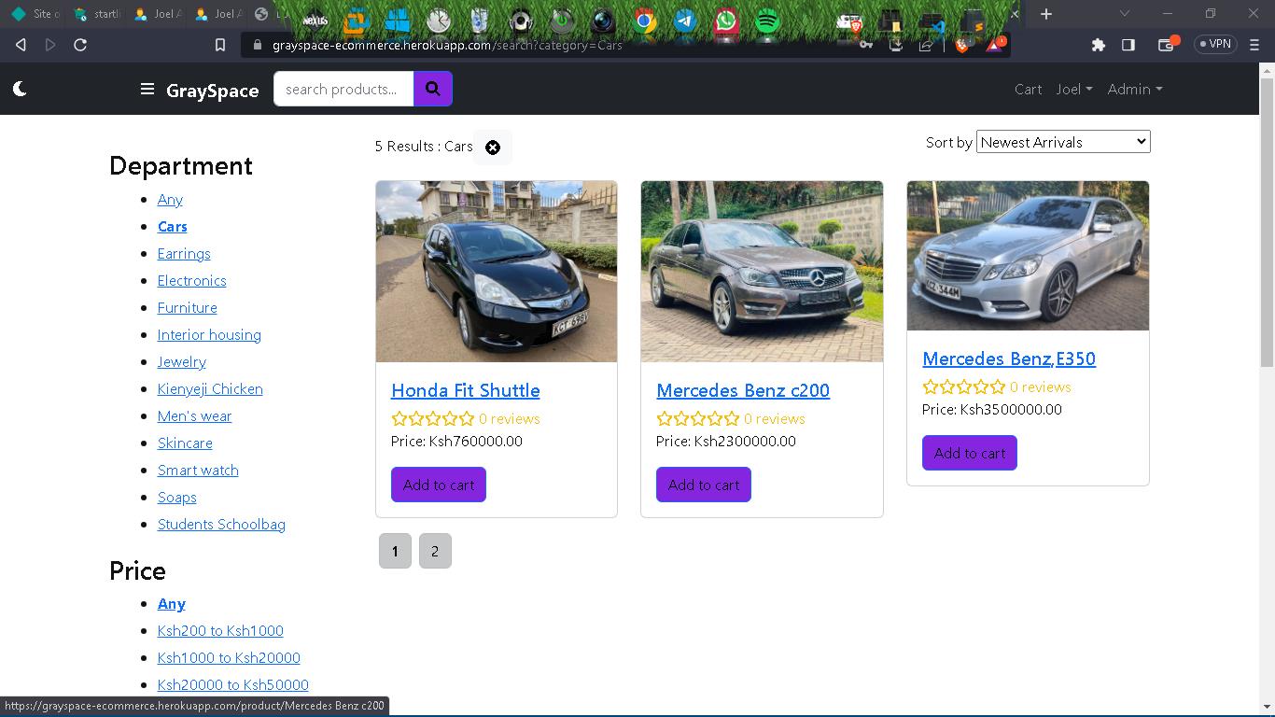Clear the Cars filter with the X icon
This screenshot has width=1275, height=717.
493,148
